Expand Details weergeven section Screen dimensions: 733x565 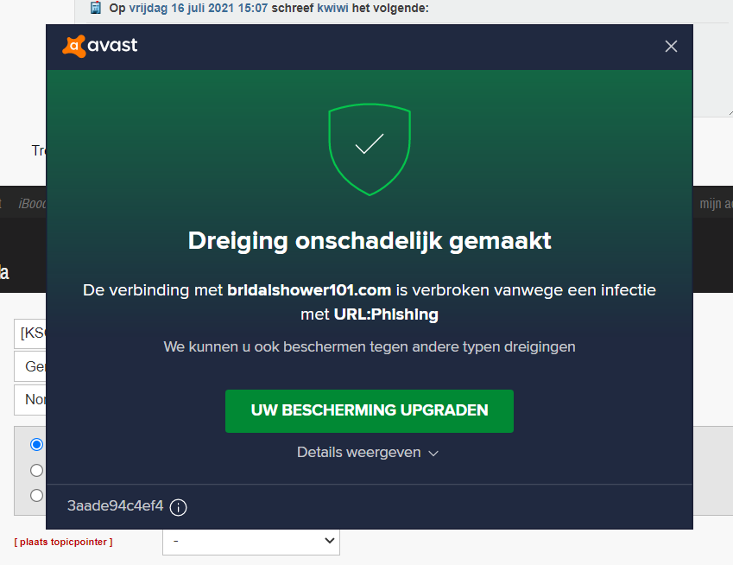pos(368,453)
